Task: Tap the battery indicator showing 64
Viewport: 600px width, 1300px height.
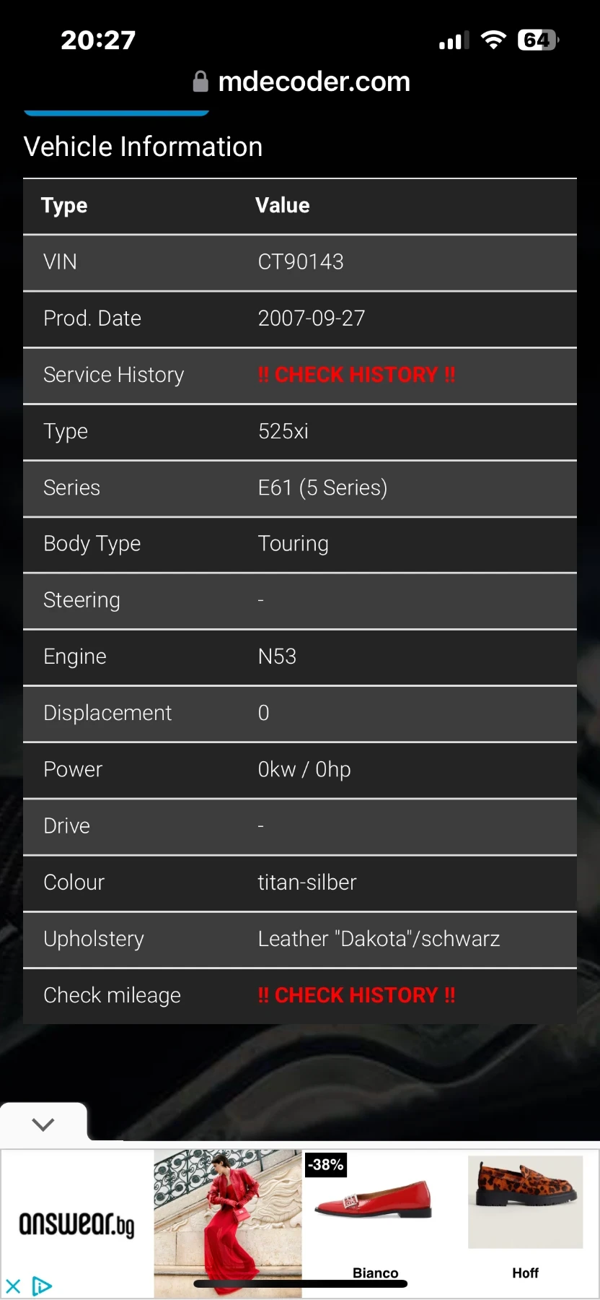Action: pyautogui.click(x=538, y=40)
